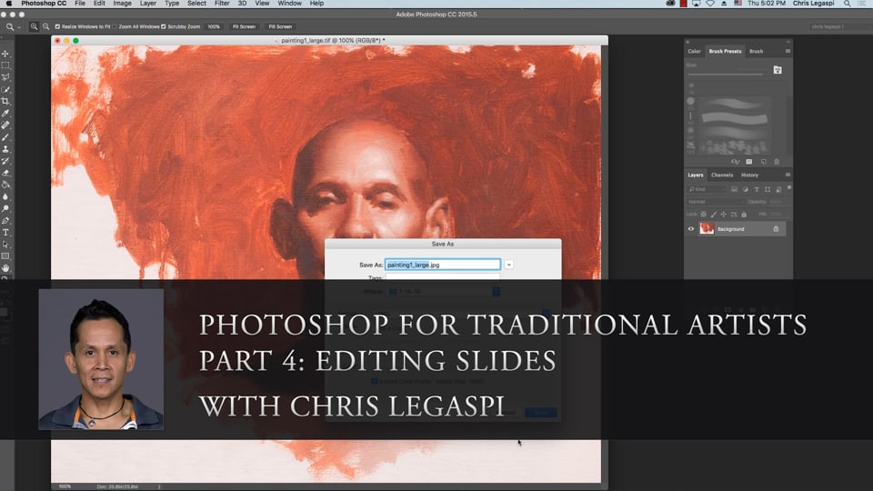Toggle live tip brush preview
Viewport: 873px width, 491px height.
point(735,162)
